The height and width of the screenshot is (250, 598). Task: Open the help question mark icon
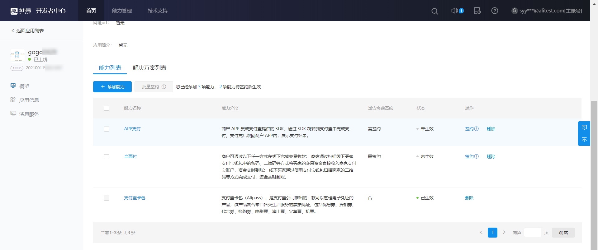coord(495,11)
